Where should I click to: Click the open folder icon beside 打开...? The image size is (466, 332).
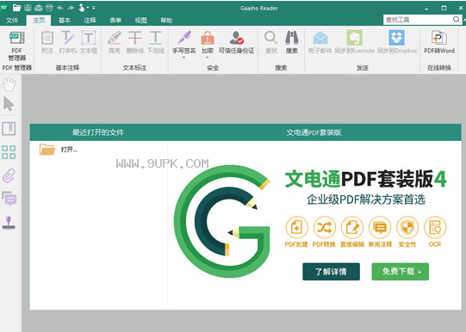[x=47, y=150]
